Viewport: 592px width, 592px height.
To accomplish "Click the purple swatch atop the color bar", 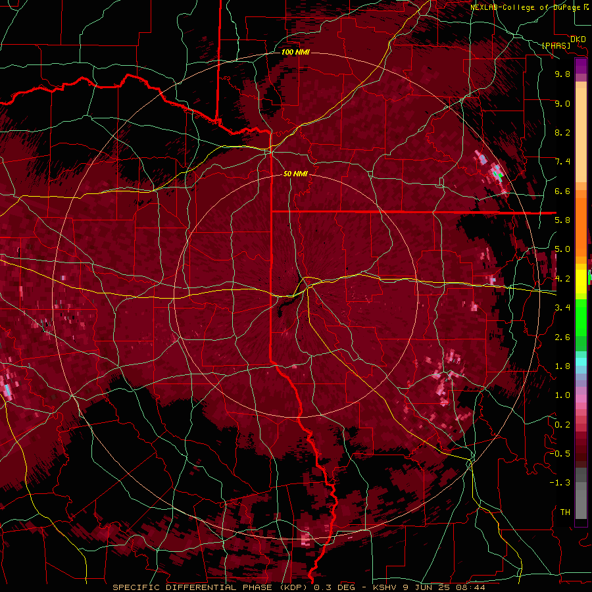I will point(581,66).
